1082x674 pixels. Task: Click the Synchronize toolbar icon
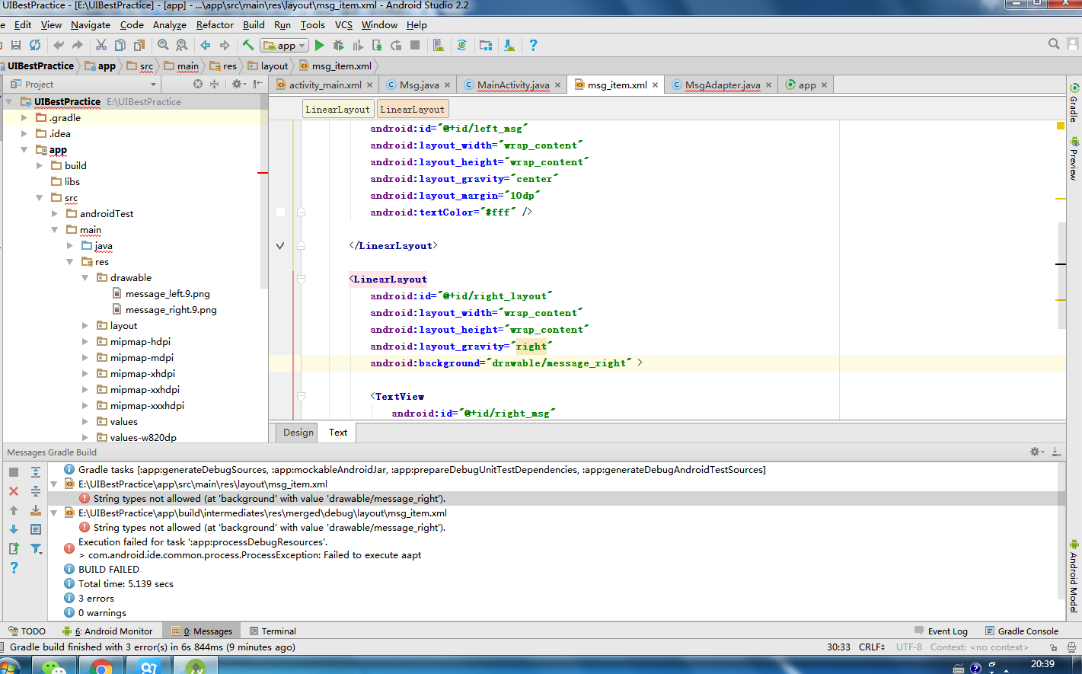click(x=35, y=45)
